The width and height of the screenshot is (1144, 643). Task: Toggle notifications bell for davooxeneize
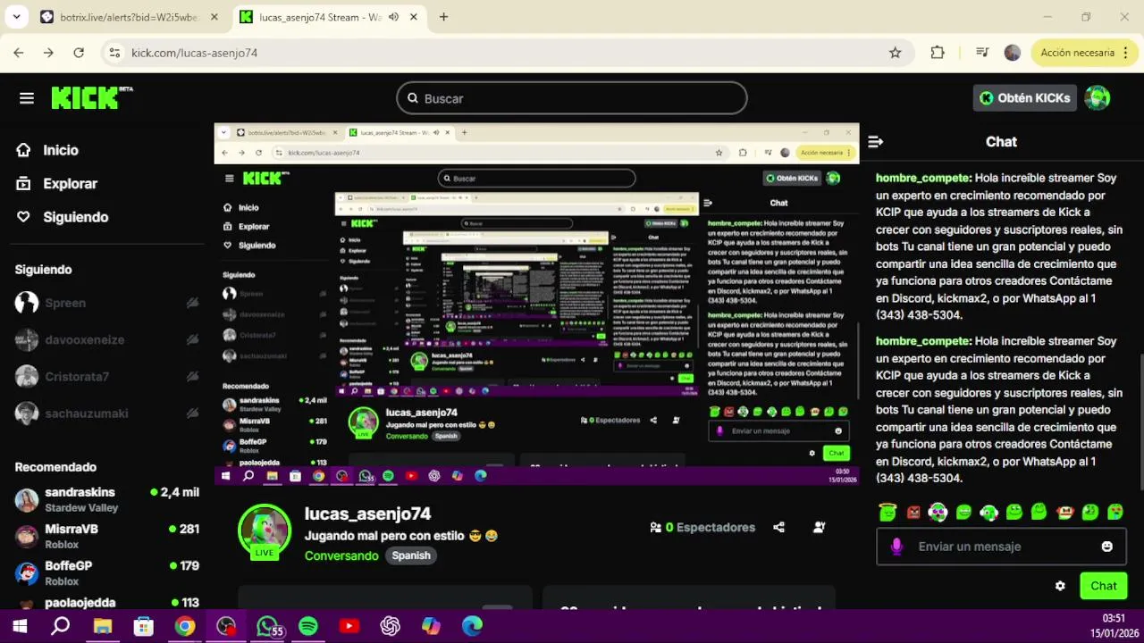(x=192, y=339)
